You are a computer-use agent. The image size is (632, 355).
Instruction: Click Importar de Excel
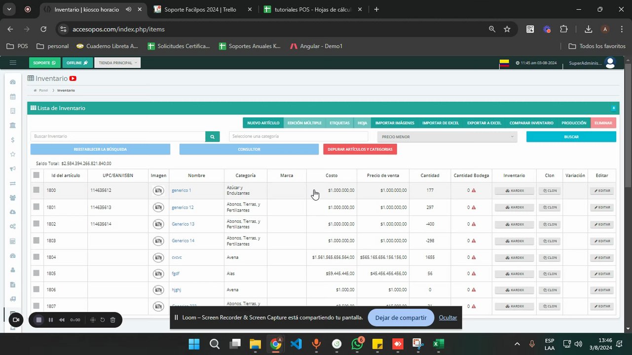click(441, 123)
